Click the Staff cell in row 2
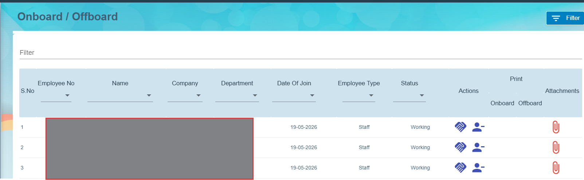The height and width of the screenshot is (180, 584). tap(364, 147)
